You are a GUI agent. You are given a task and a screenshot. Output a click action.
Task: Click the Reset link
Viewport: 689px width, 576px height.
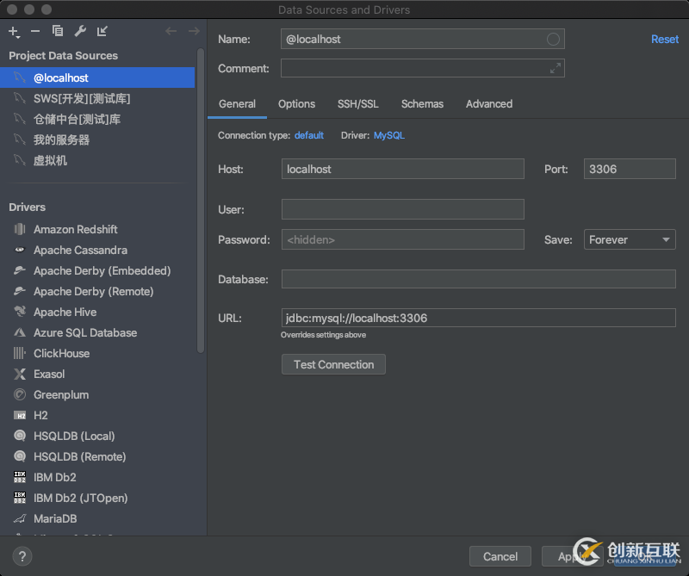tap(665, 39)
